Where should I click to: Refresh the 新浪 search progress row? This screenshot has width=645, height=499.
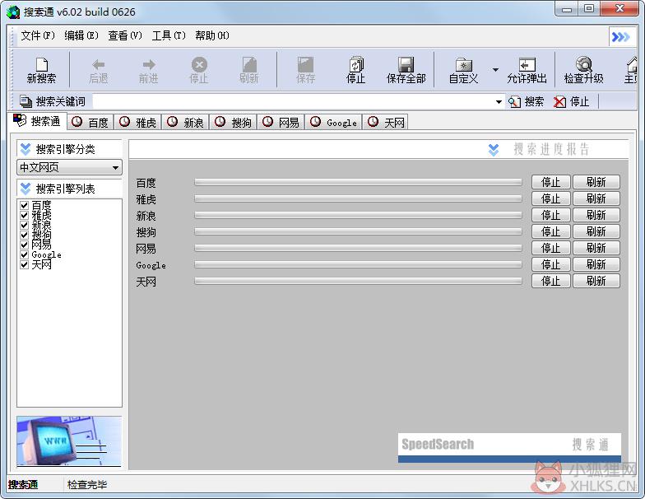click(596, 215)
